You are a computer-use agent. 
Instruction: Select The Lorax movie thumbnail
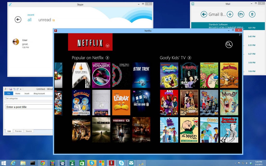121,102
